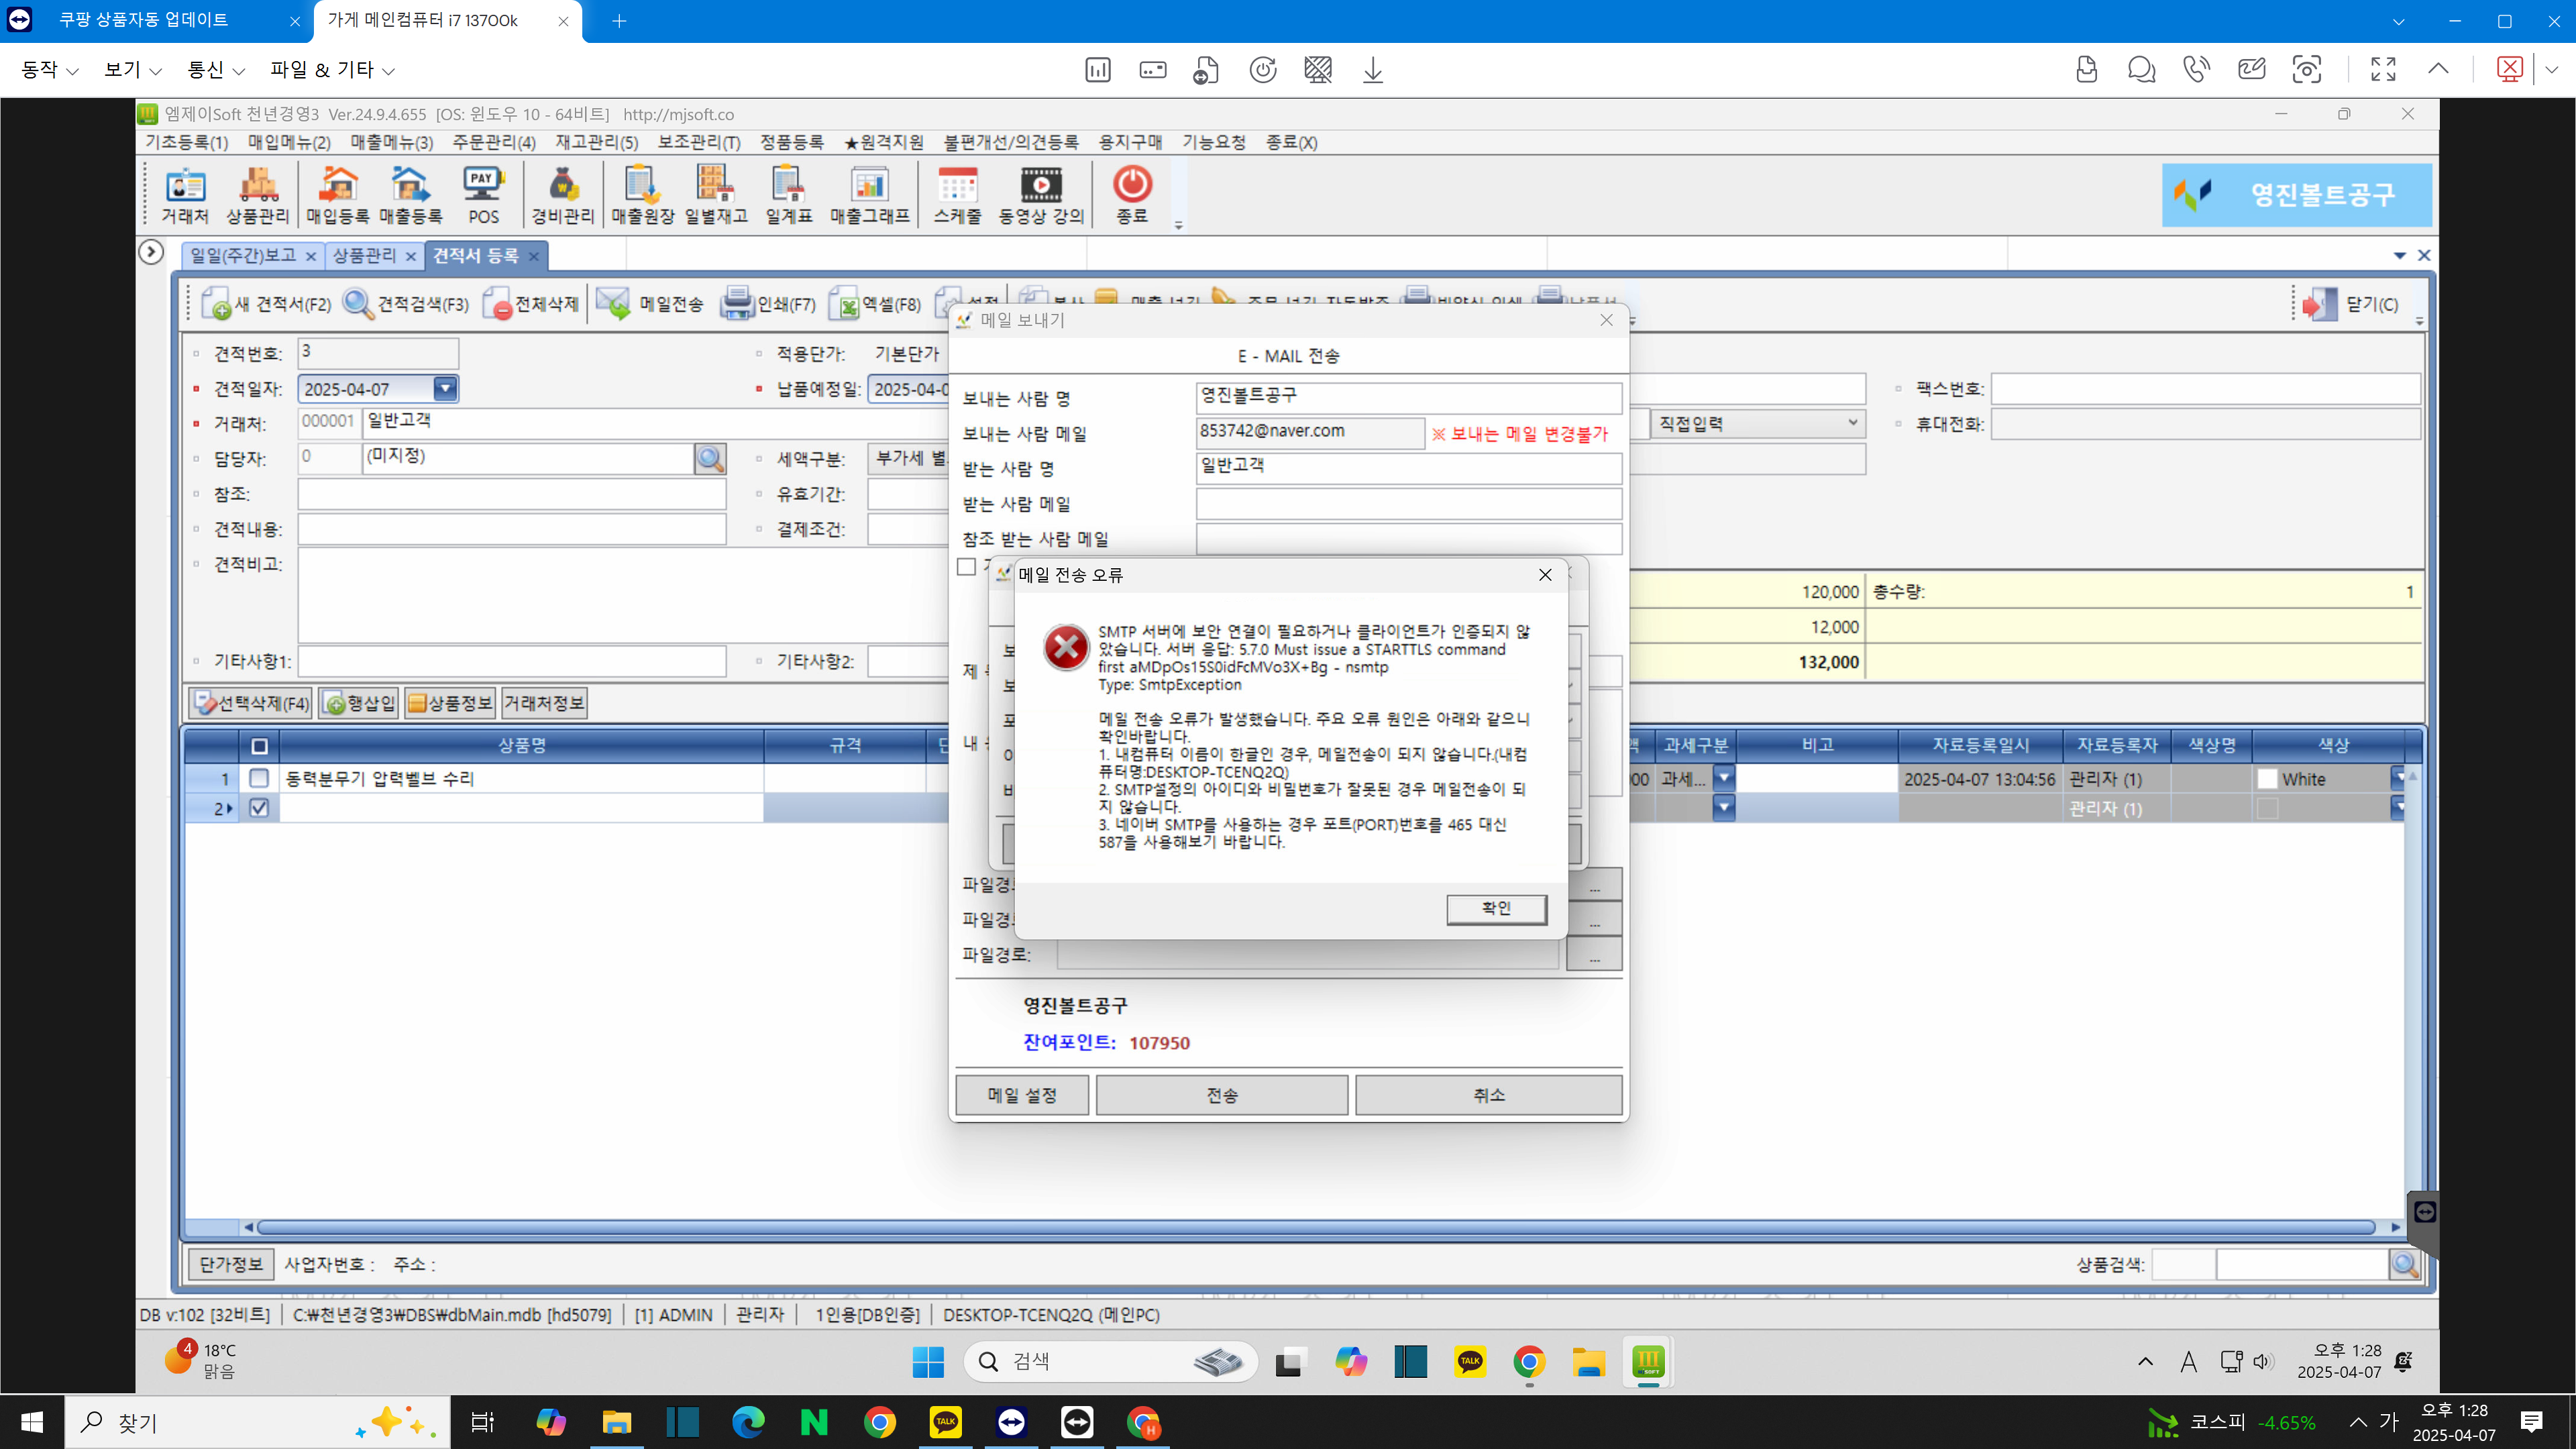Open KakaoTalk in the remote taskbar
This screenshot has width=2576, height=1449.
(1470, 1361)
